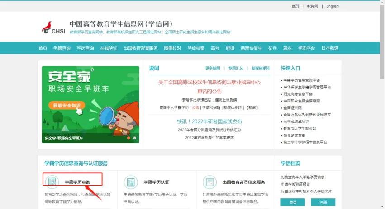Open 全国万名优秀创新创业导师库 quick link
The height and width of the screenshot is (209, 385).
pyautogui.click(x=307, y=115)
